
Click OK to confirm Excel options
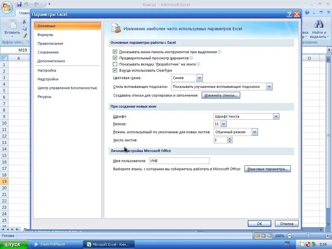coord(260,224)
